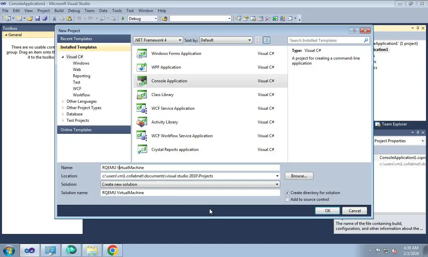Click the Paste clipboard toolbar icon
Screen dimensions: 428x257
click(x=69, y=19)
